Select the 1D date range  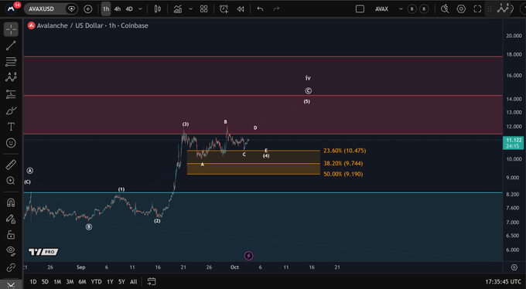(32, 281)
